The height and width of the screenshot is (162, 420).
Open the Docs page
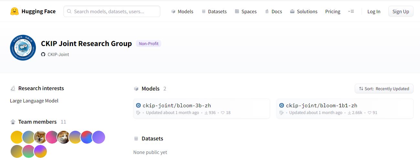[273, 11]
